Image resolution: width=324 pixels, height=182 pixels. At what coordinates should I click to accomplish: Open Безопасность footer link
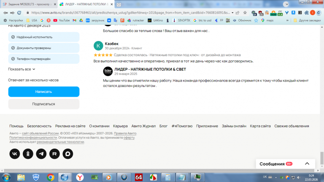(x=39, y=126)
